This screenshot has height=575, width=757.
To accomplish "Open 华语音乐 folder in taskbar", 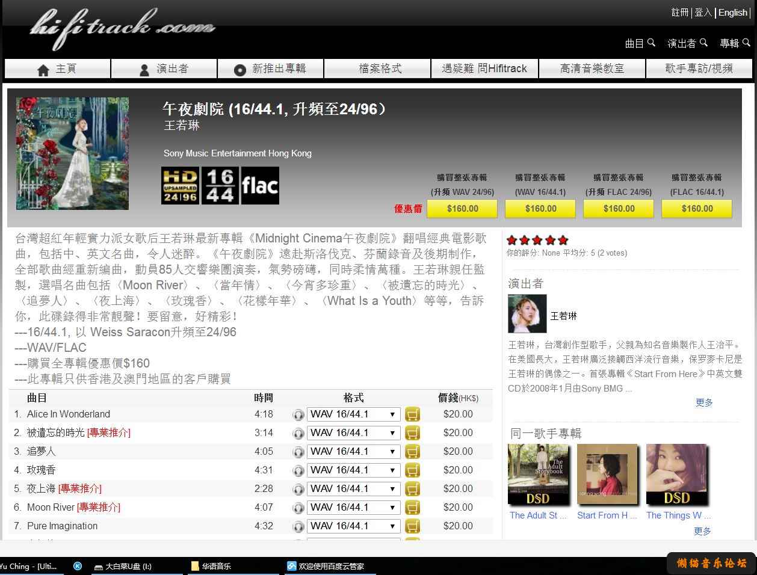I will [215, 566].
